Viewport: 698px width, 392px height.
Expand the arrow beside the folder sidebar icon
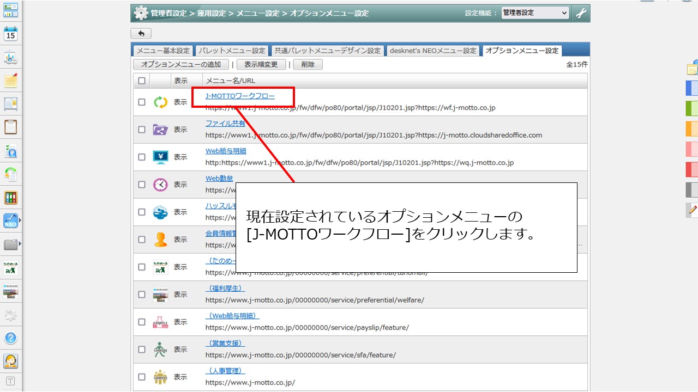pos(20,244)
